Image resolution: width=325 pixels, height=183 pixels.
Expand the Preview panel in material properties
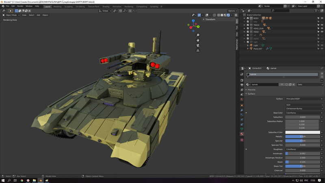[251, 89]
